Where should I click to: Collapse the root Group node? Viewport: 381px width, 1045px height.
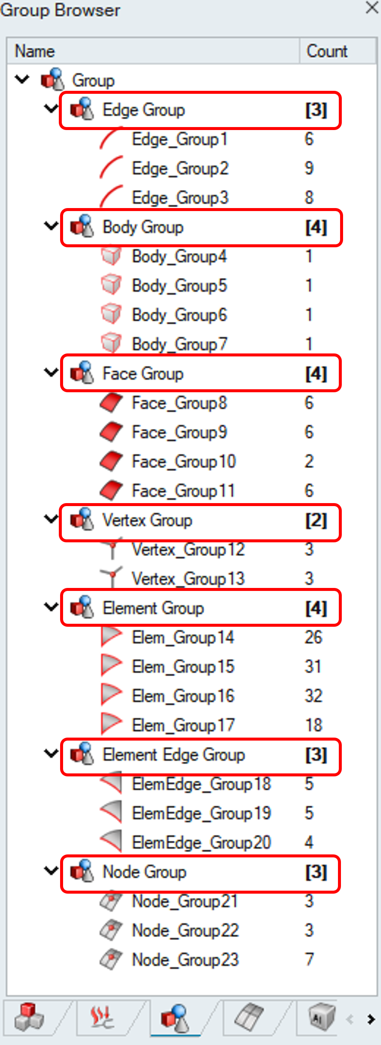tap(22, 79)
